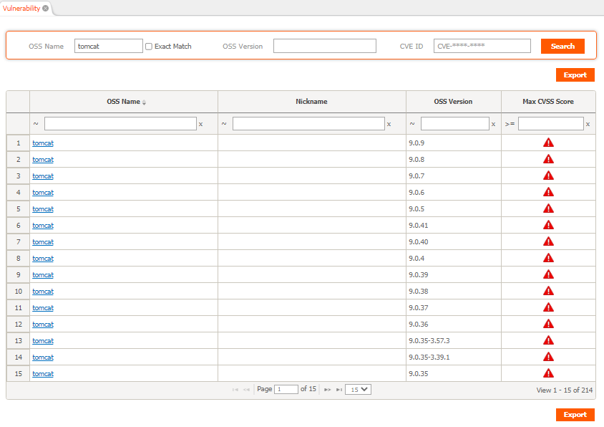The height and width of the screenshot is (427, 604).
Task: Open the tomcat link for version 9.0.38
Action: point(43,292)
